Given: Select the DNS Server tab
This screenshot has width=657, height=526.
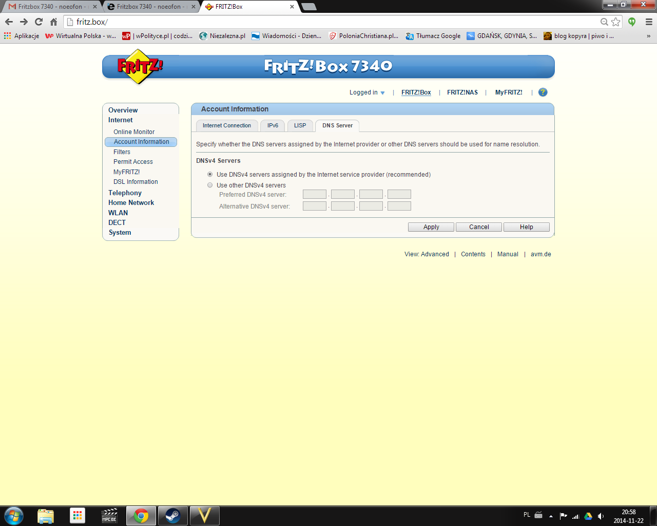Looking at the screenshot, I should click(x=337, y=126).
